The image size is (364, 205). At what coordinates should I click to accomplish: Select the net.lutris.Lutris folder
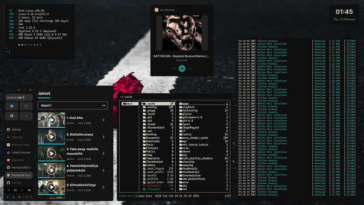pos(204,145)
